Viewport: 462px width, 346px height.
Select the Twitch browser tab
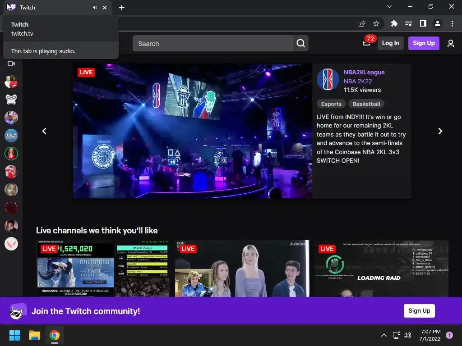pos(57,8)
